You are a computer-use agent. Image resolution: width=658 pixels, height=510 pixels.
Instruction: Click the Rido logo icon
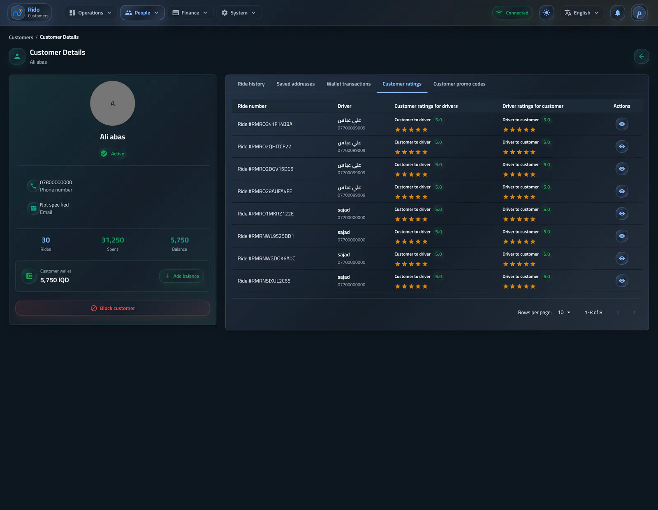[x=18, y=13]
